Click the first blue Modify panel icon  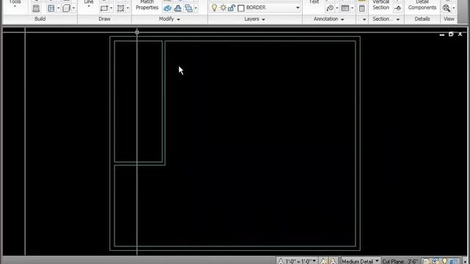(167, 8)
